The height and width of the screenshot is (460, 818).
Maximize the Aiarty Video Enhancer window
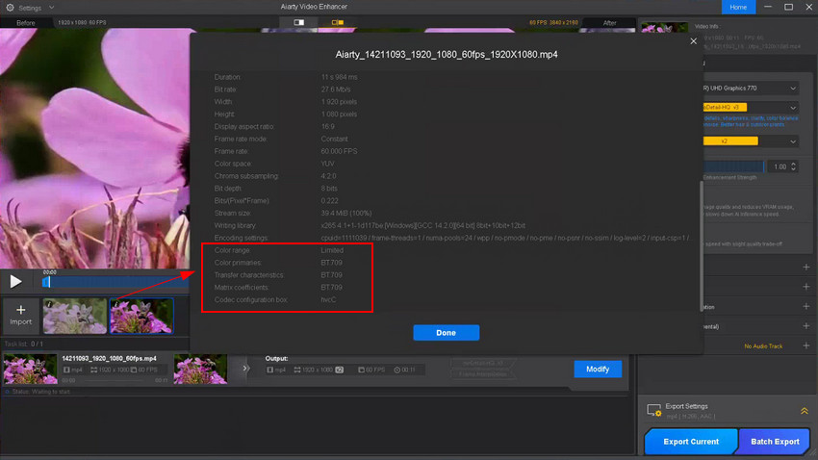pyautogui.click(x=788, y=7)
